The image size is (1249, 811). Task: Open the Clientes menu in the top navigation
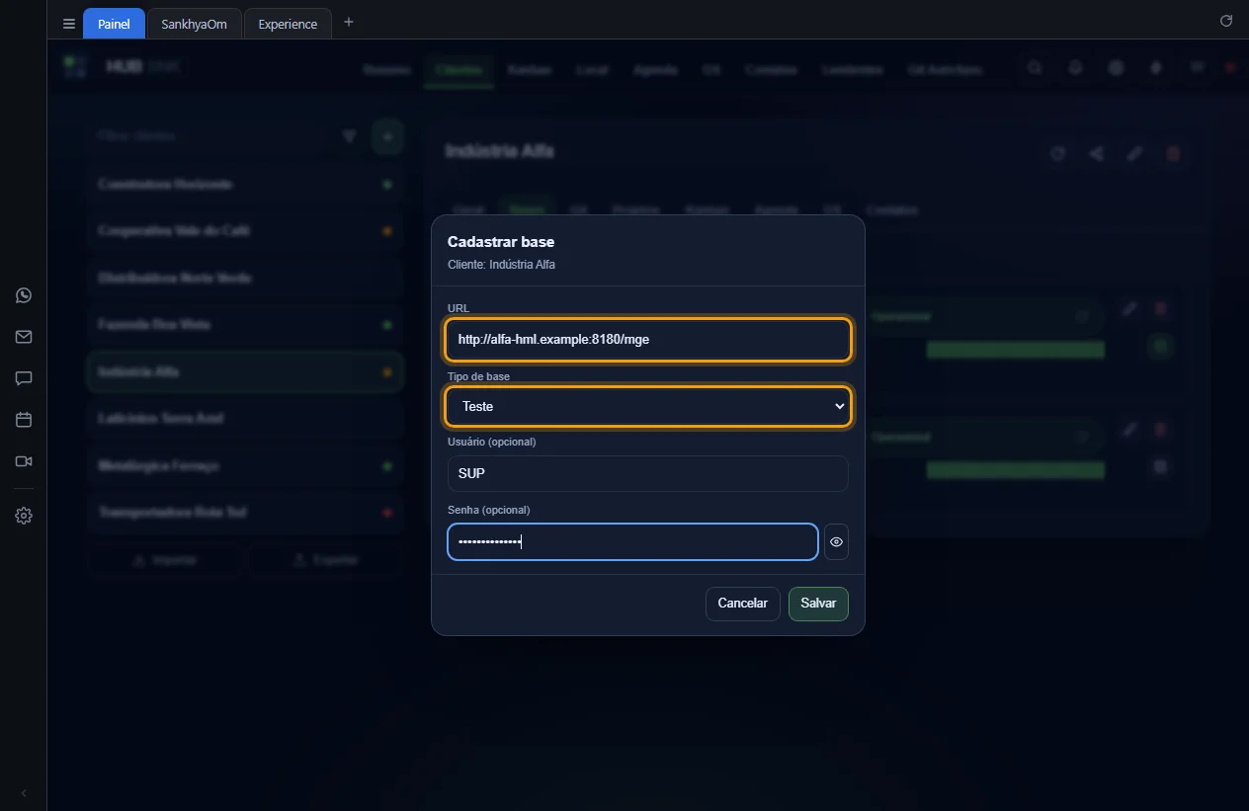coord(458,70)
